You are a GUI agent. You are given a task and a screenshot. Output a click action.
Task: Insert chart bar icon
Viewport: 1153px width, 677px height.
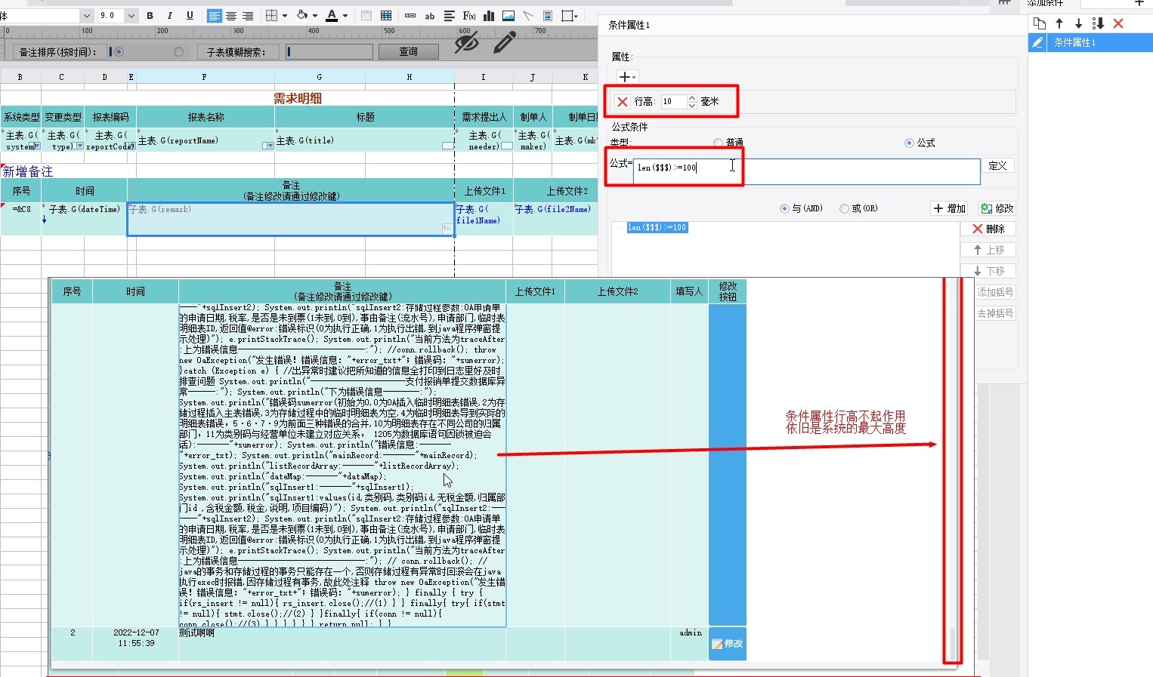489,15
